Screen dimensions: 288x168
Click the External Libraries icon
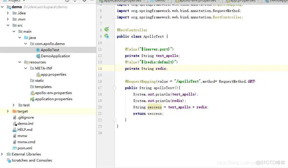9,154
